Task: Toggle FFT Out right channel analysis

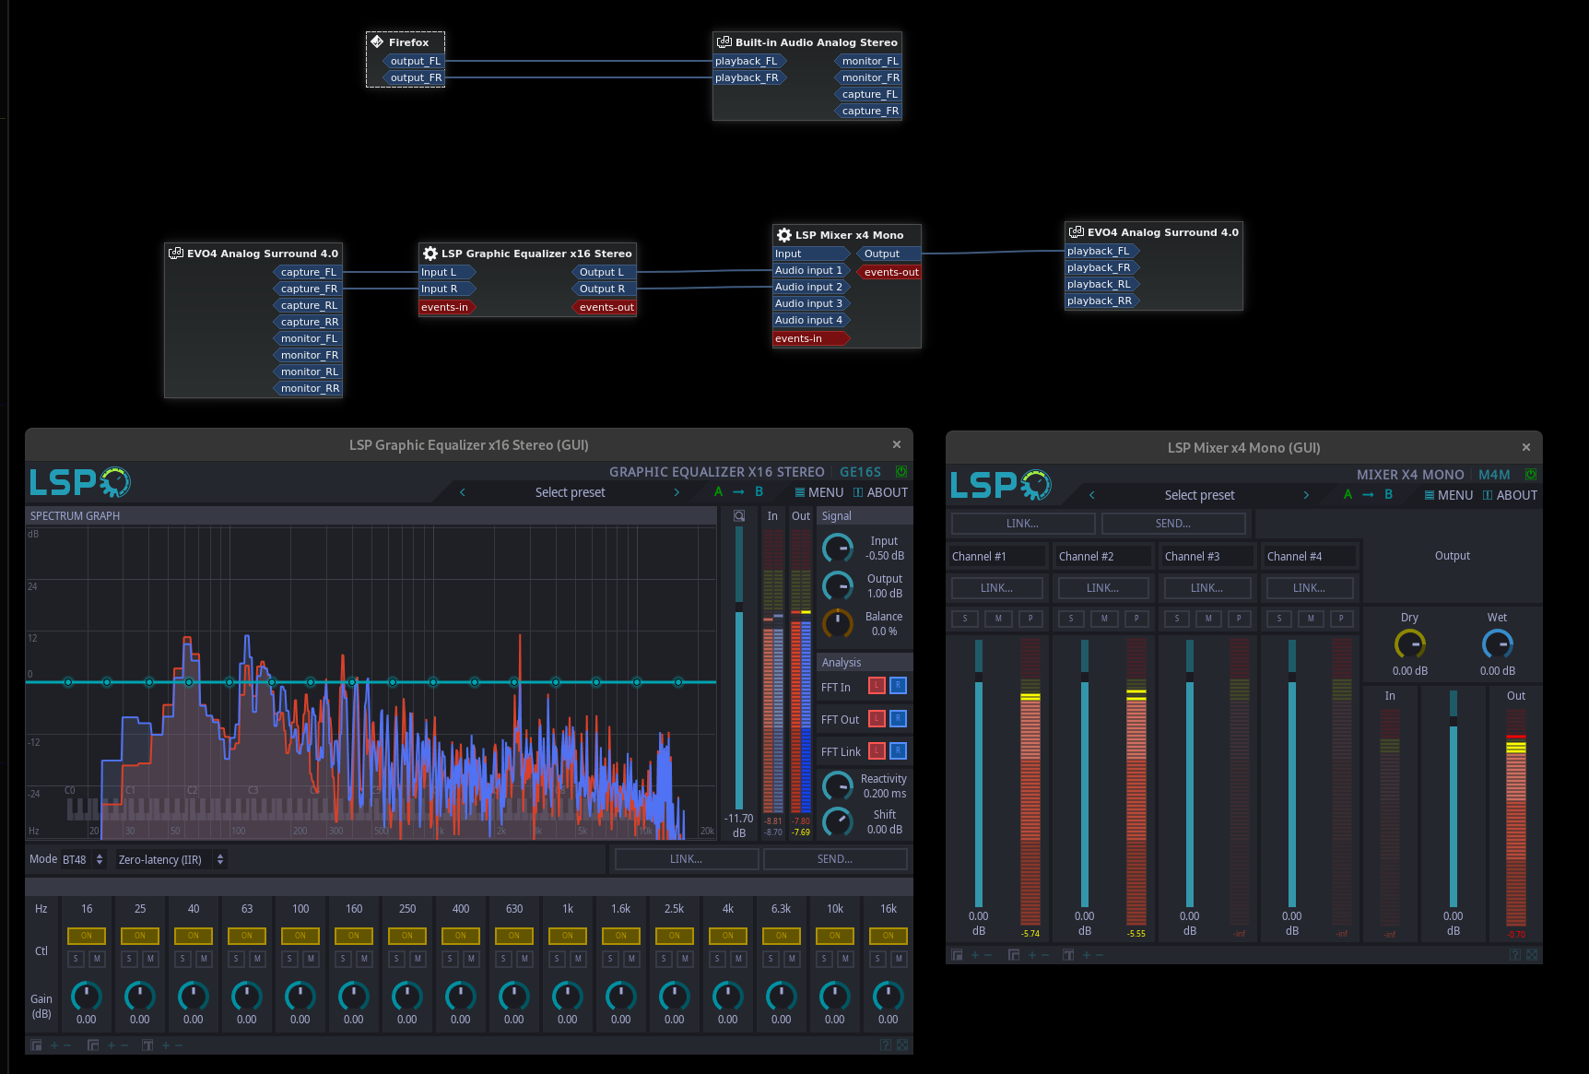Action: tap(898, 718)
